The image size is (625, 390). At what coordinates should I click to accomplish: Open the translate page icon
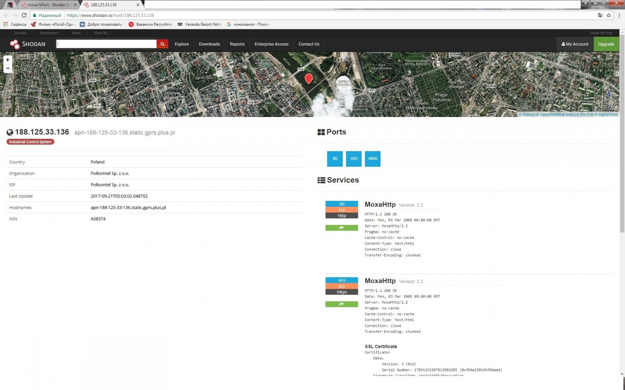click(x=600, y=15)
